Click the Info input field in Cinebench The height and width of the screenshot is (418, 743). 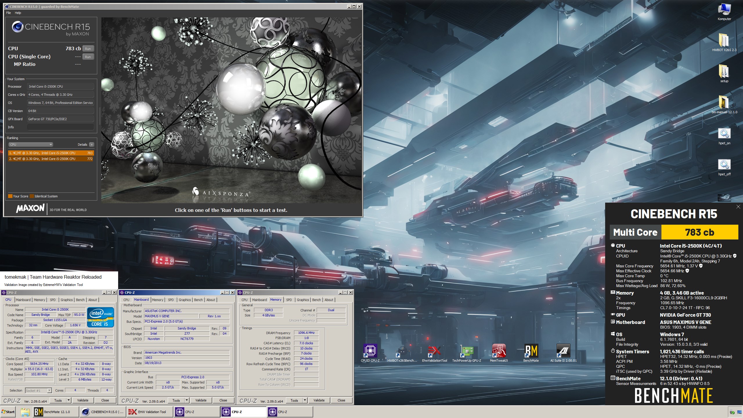[x=60, y=127]
